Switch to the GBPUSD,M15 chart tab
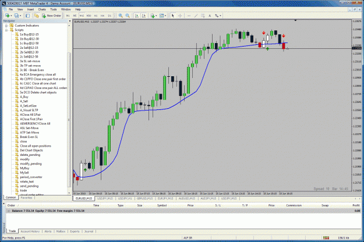The width and height of the screenshot is (364, 242). point(144,198)
